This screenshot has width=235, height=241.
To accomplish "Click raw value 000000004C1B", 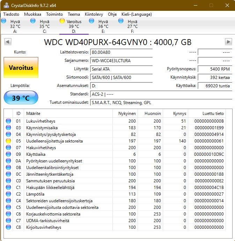I will click(209, 187).
